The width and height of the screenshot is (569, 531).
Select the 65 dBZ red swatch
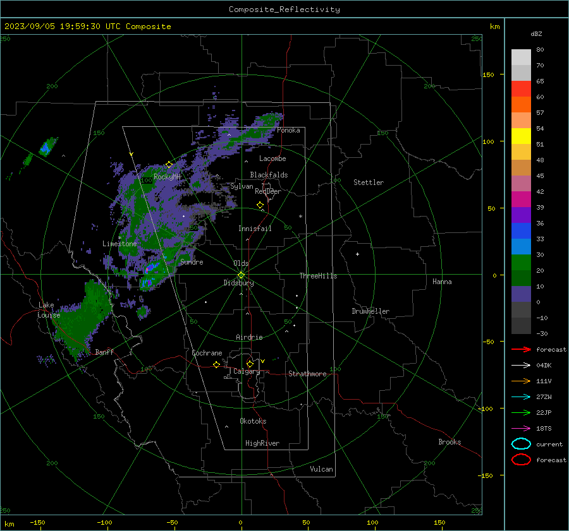(521, 89)
